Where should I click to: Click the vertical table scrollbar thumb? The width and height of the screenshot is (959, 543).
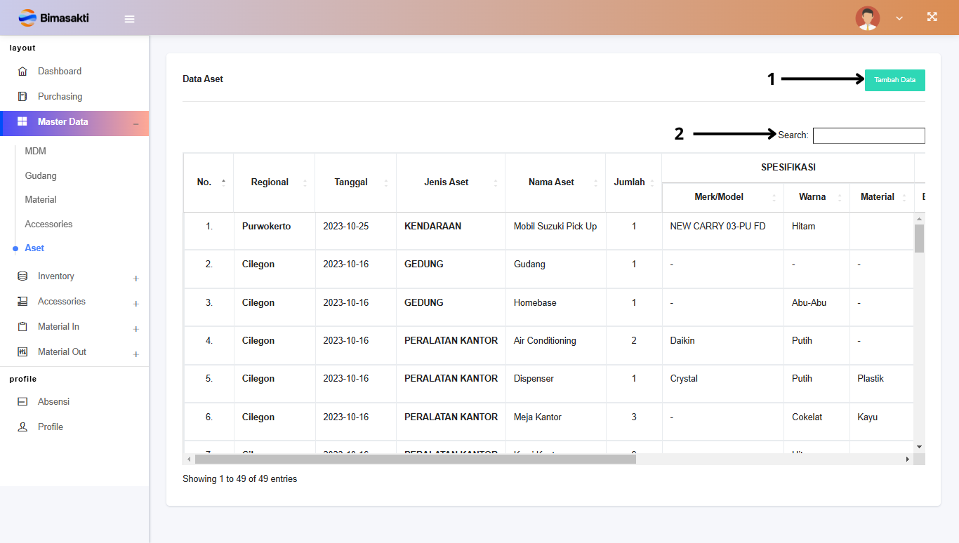[919, 238]
